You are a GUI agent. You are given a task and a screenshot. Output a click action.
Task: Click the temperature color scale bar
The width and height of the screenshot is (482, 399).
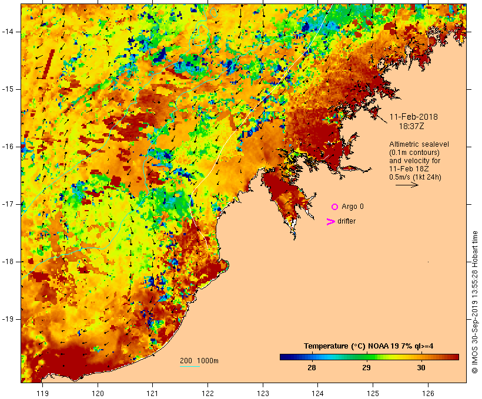click(369, 357)
